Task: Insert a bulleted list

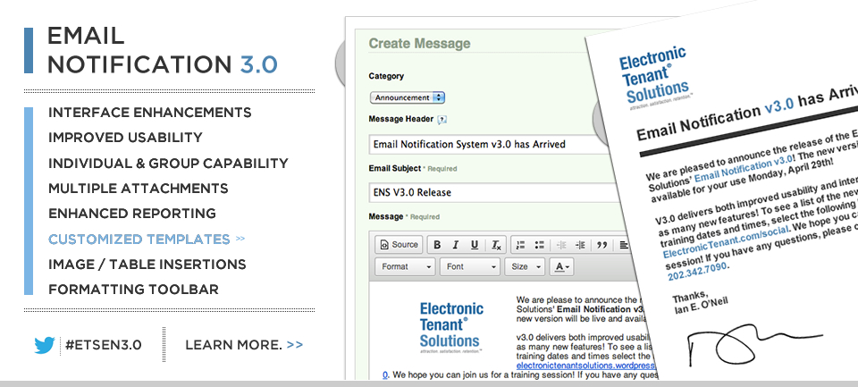Action: point(540,245)
